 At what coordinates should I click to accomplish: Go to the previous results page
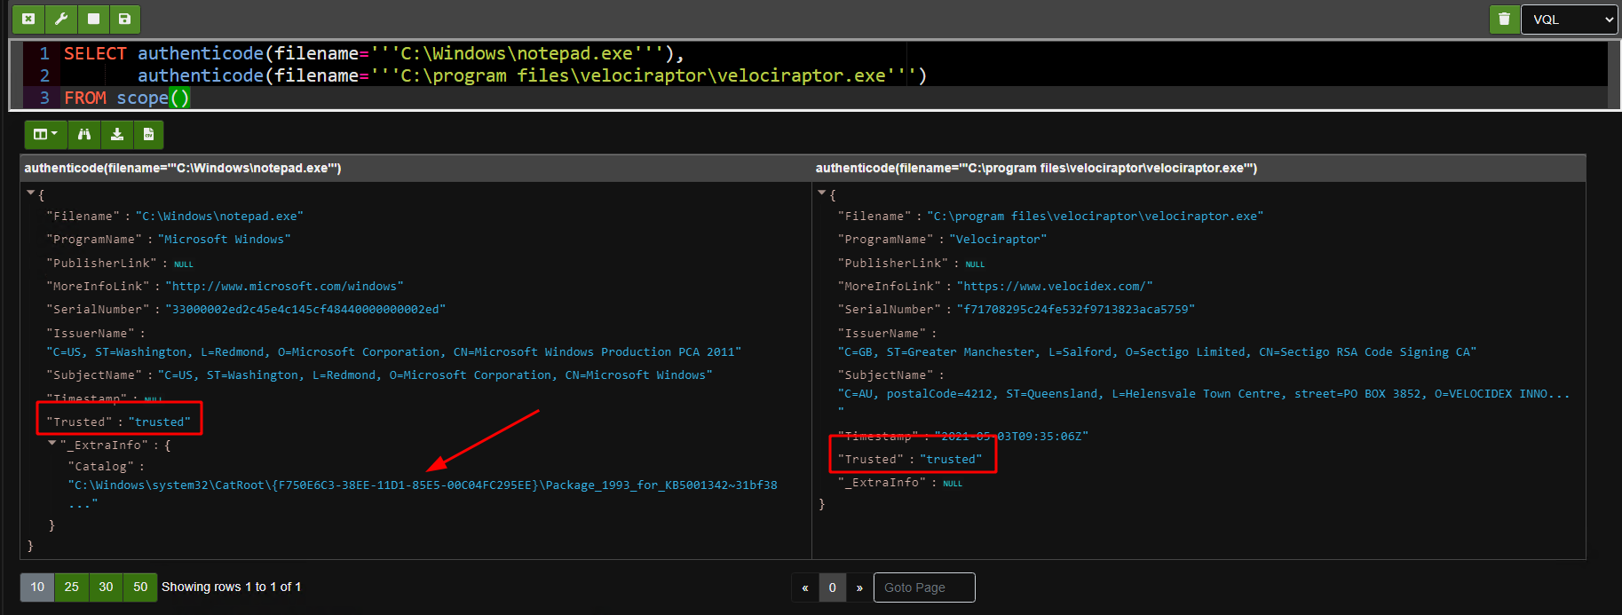pyautogui.click(x=804, y=587)
